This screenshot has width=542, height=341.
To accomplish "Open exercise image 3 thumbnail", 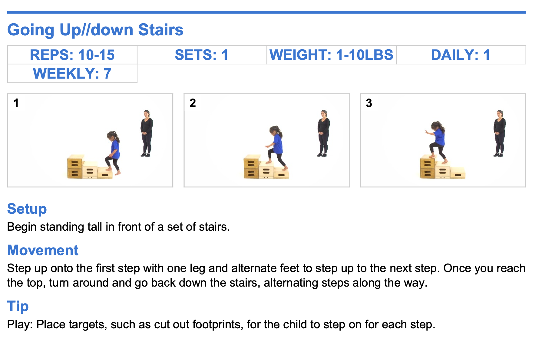I will tap(443, 140).
